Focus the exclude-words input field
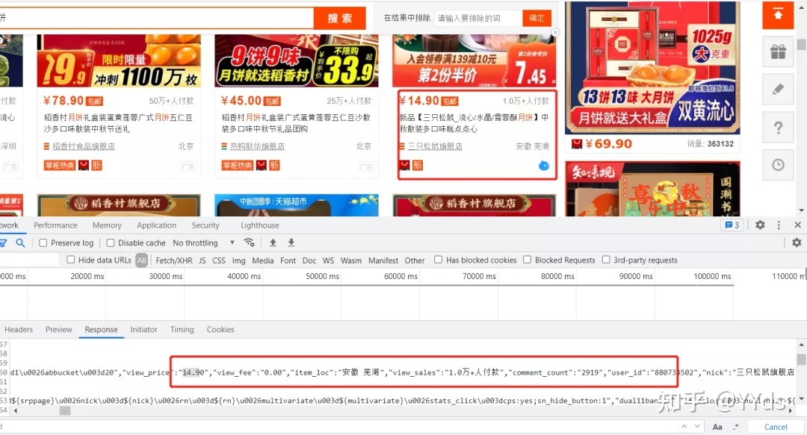This screenshot has width=807, height=435. tap(479, 18)
